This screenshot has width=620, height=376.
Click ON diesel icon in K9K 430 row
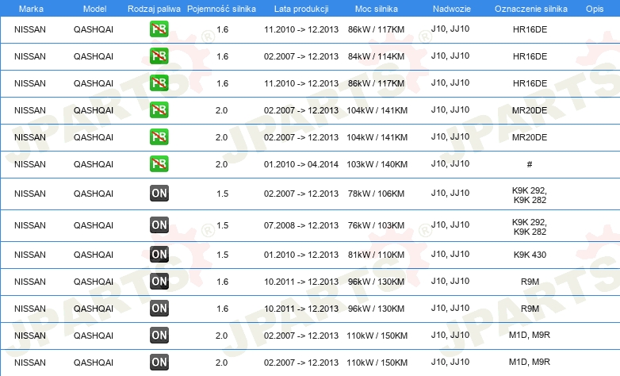pos(159,254)
